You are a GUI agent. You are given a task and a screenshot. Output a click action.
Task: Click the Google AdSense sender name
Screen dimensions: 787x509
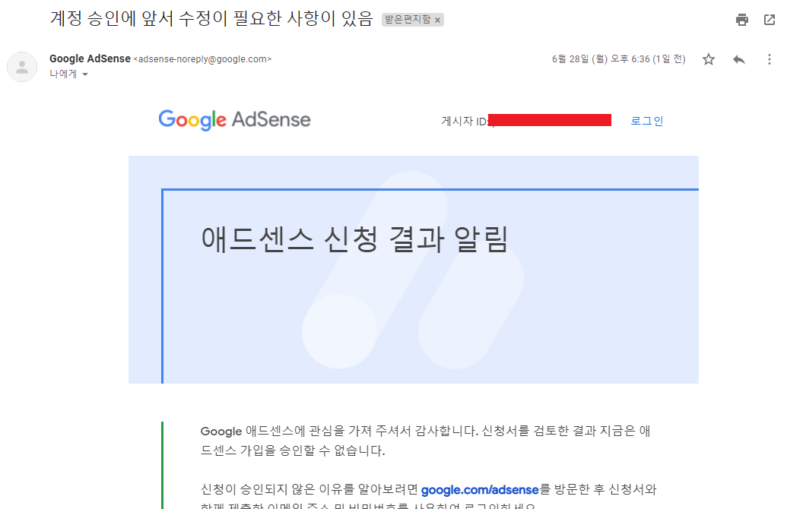[x=90, y=58]
